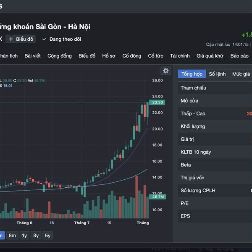Click the Khối lượng row
252x252 pixels.
pyautogui.click(x=215, y=126)
